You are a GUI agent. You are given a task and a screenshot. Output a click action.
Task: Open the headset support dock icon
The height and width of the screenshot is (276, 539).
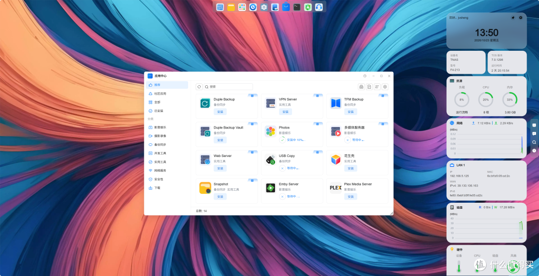click(x=319, y=7)
